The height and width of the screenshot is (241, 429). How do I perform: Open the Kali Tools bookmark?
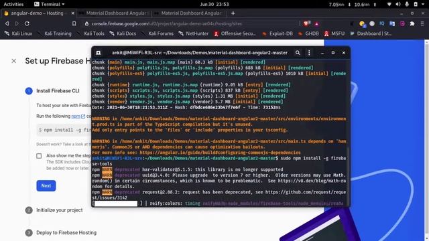91,33
